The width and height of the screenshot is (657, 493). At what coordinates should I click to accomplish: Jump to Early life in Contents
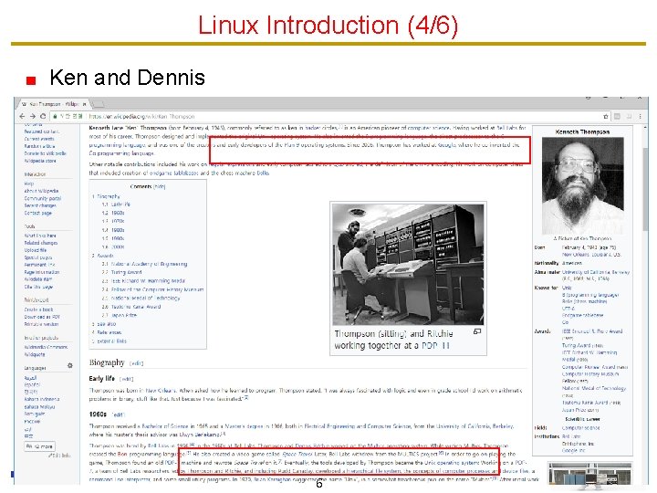(x=116, y=205)
